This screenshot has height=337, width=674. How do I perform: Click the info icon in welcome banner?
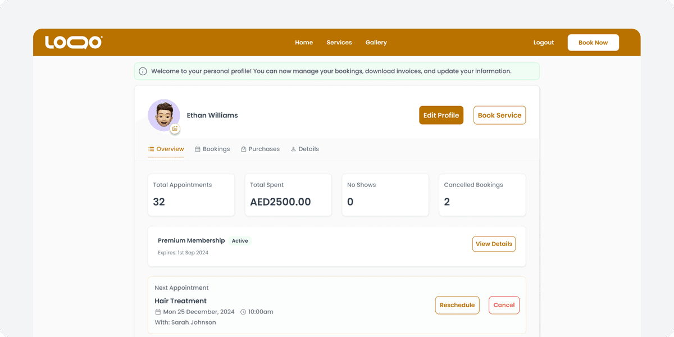(143, 71)
